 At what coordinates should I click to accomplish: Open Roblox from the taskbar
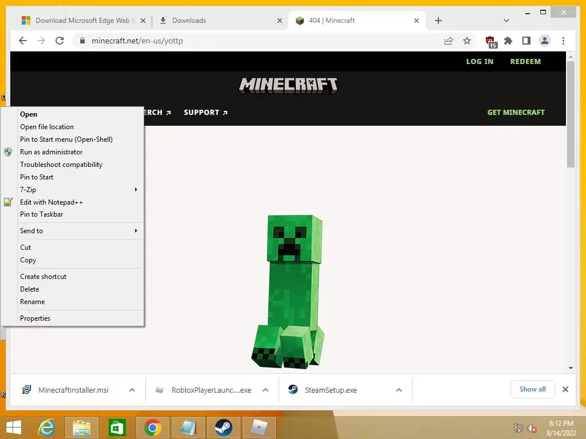point(259,428)
